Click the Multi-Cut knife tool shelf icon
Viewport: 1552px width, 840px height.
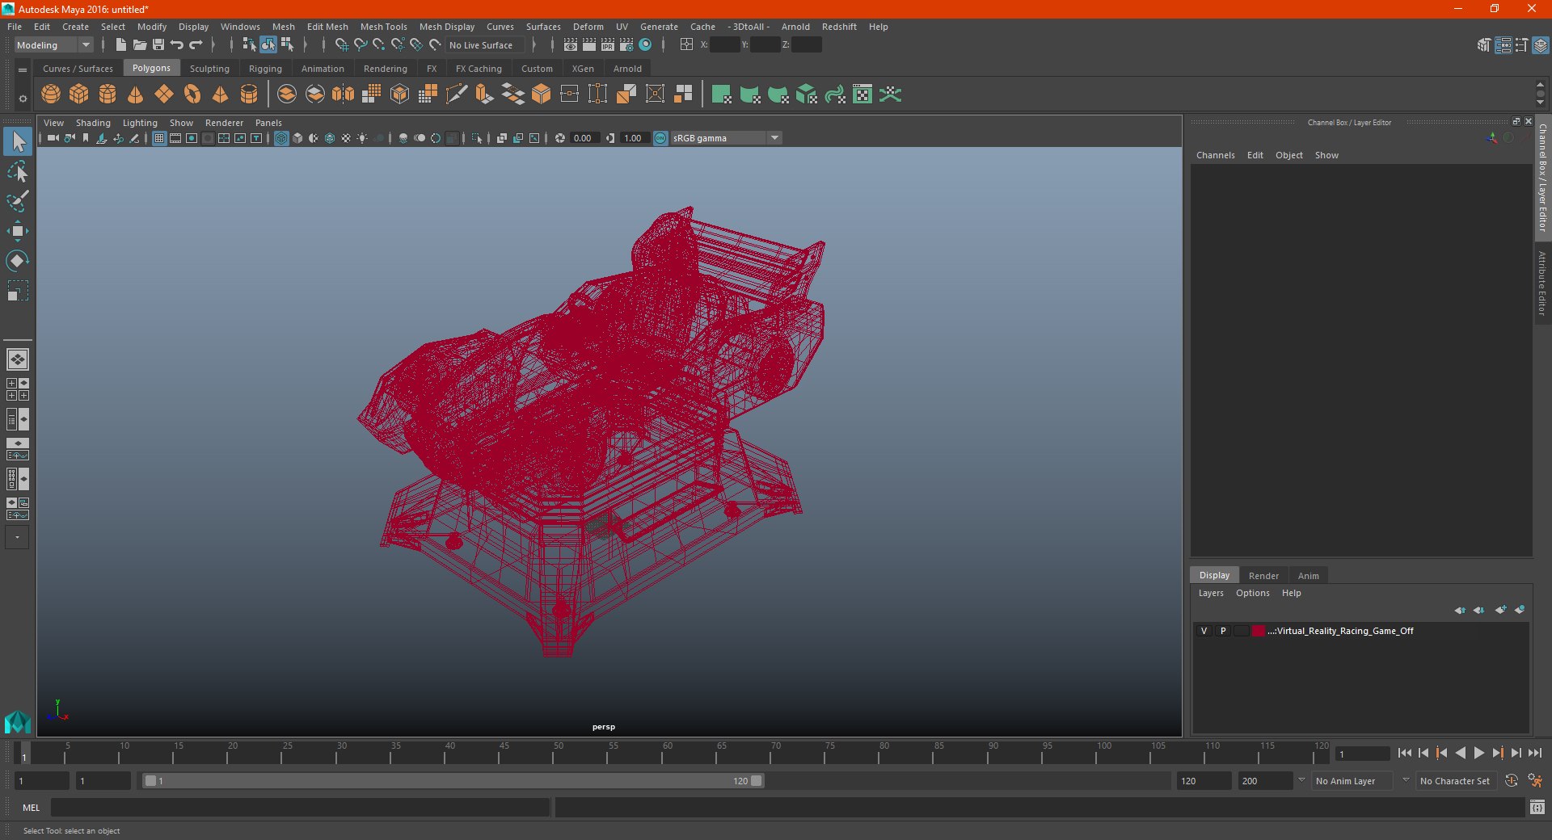click(x=457, y=94)
